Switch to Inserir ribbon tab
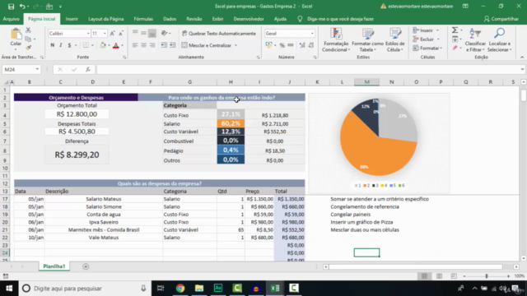 tap(72, 19)
